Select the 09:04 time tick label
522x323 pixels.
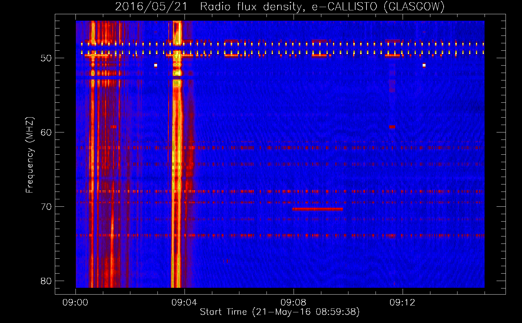[184, 303]
